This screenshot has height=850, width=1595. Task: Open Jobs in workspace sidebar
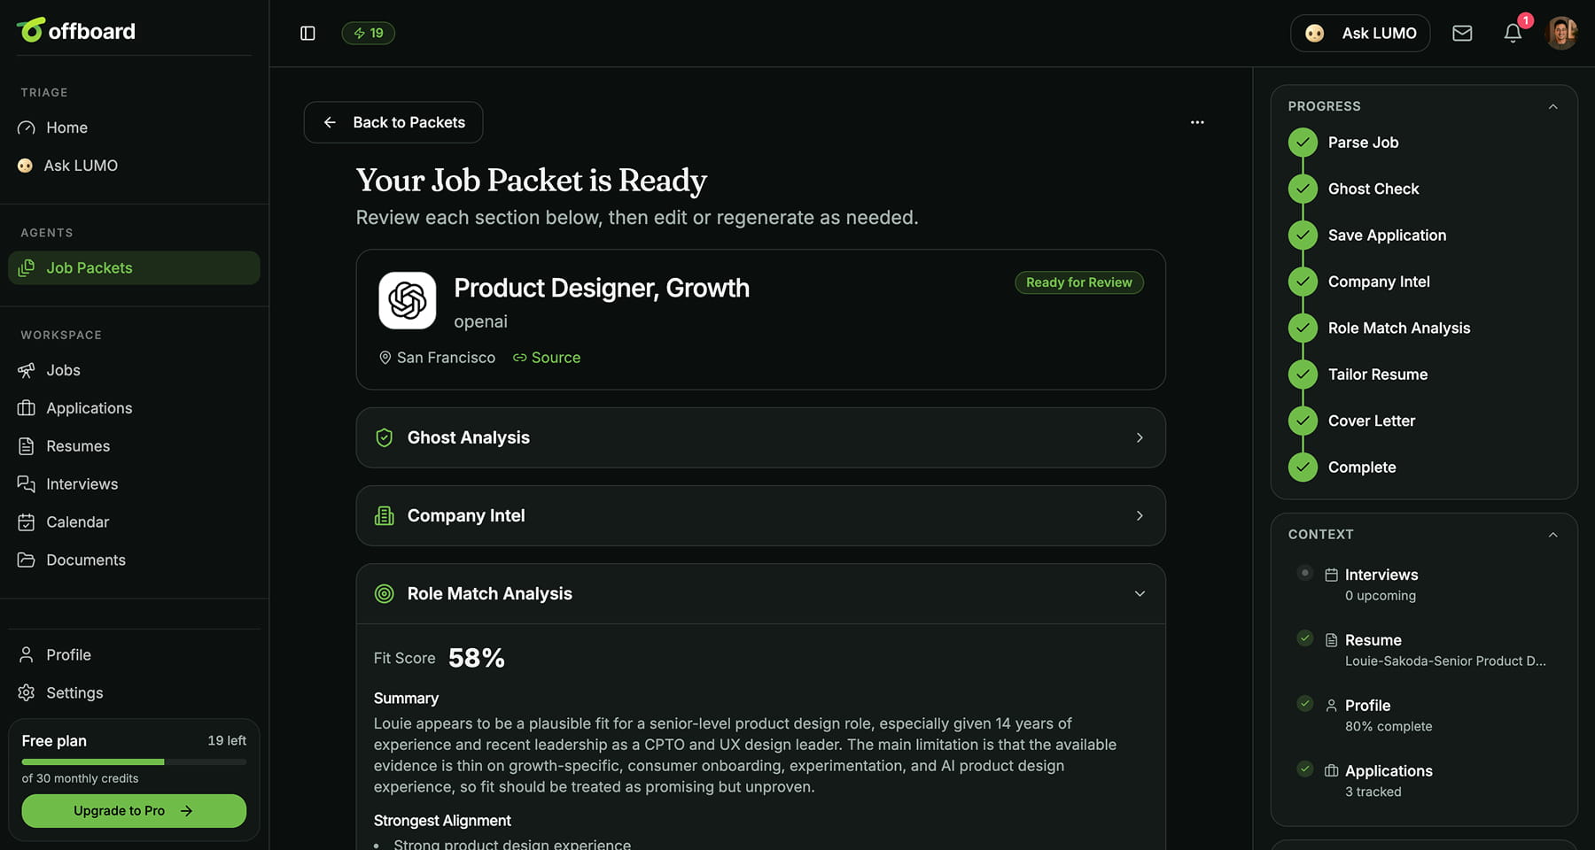tap(134, 370)
